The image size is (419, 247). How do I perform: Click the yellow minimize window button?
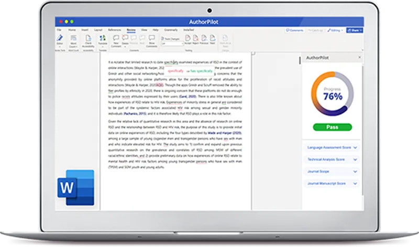(x=67, y=22)
